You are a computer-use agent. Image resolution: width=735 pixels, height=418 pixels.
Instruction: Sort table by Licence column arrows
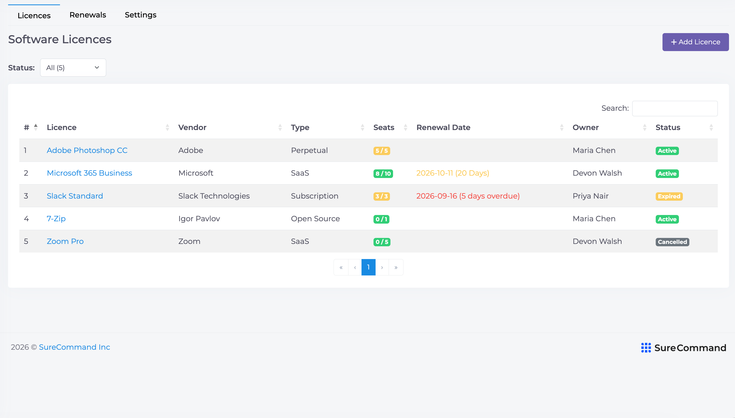point(167,127)
